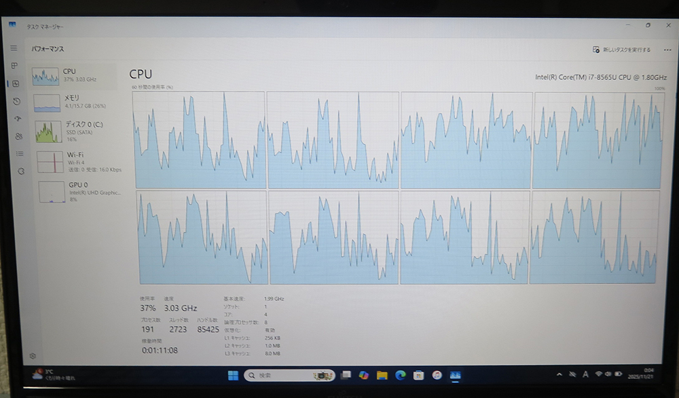Click the top-right logical processor graph
The height and width of the screenshot is (398, 679).
598,140
